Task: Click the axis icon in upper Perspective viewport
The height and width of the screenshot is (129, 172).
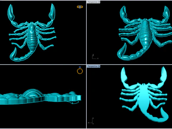Action: [95, 57]
